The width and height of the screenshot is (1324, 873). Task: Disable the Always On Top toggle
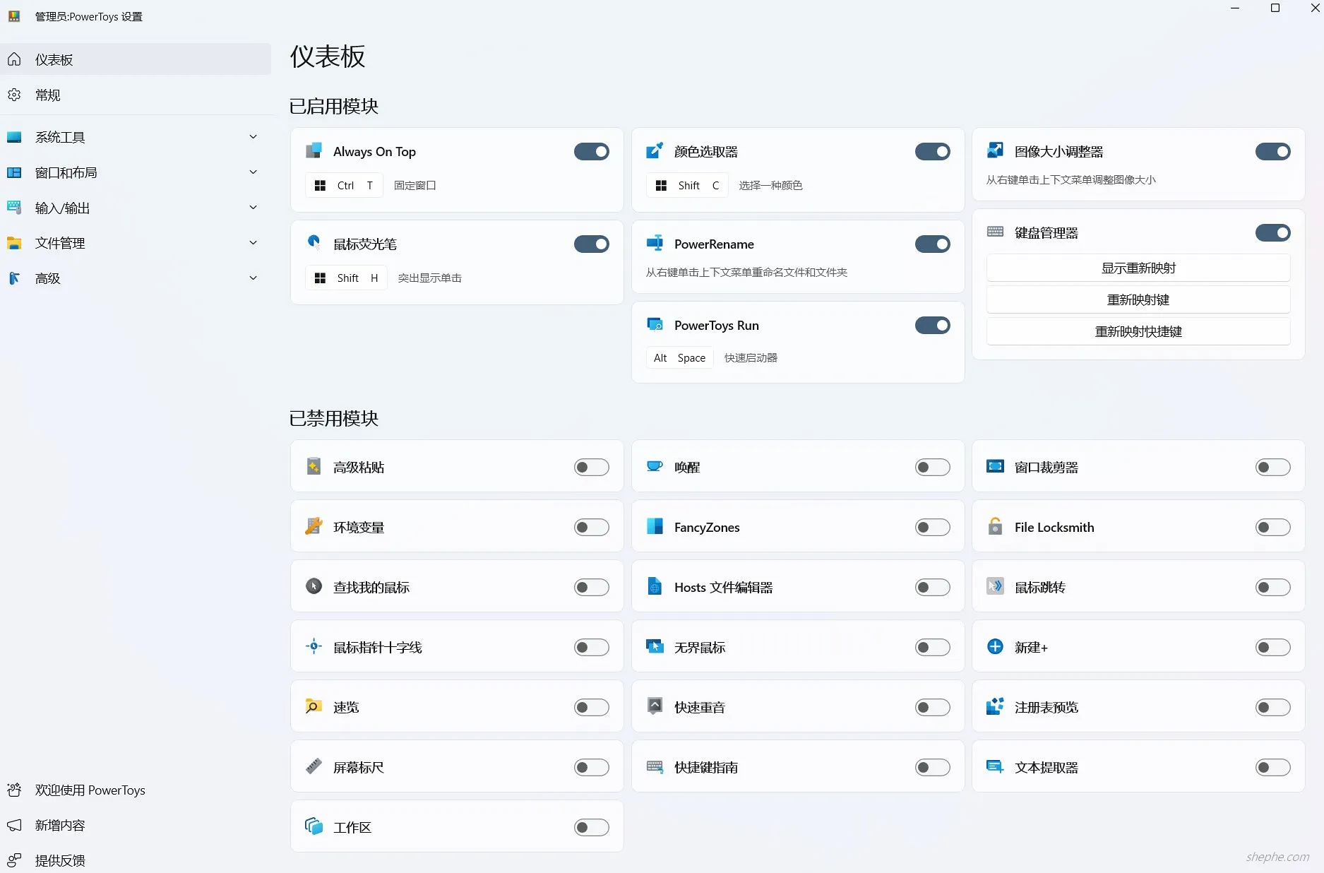click(x=592, y=151)
